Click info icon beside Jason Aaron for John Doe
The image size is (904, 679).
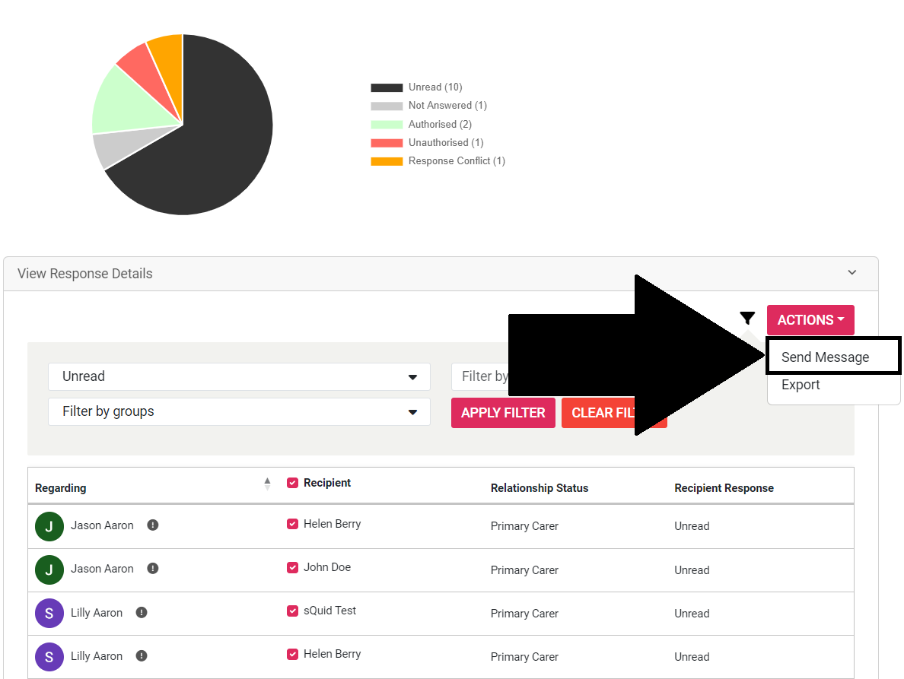tap(153, 569)
